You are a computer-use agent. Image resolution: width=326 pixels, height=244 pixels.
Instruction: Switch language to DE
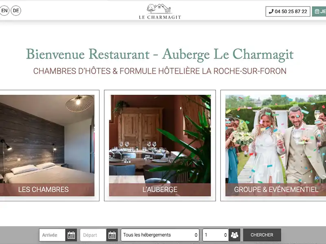pyautogui.click(x=16, y=11)
